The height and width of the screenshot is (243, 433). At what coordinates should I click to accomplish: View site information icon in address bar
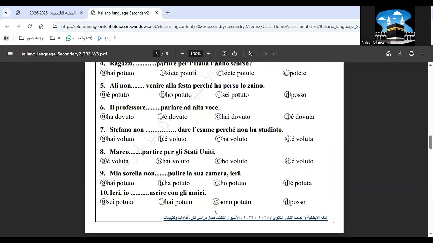pos(55,26)
